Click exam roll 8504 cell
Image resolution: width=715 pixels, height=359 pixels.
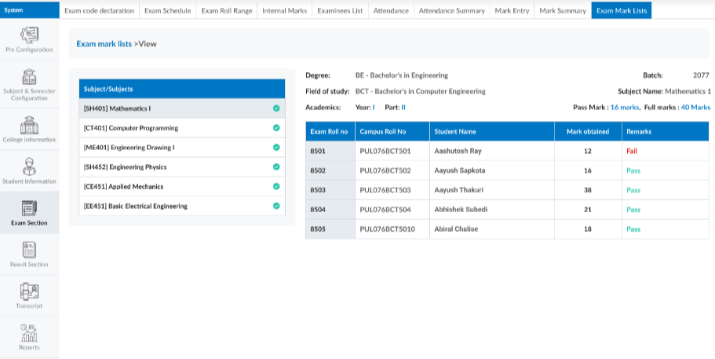(x=330, y=210)
